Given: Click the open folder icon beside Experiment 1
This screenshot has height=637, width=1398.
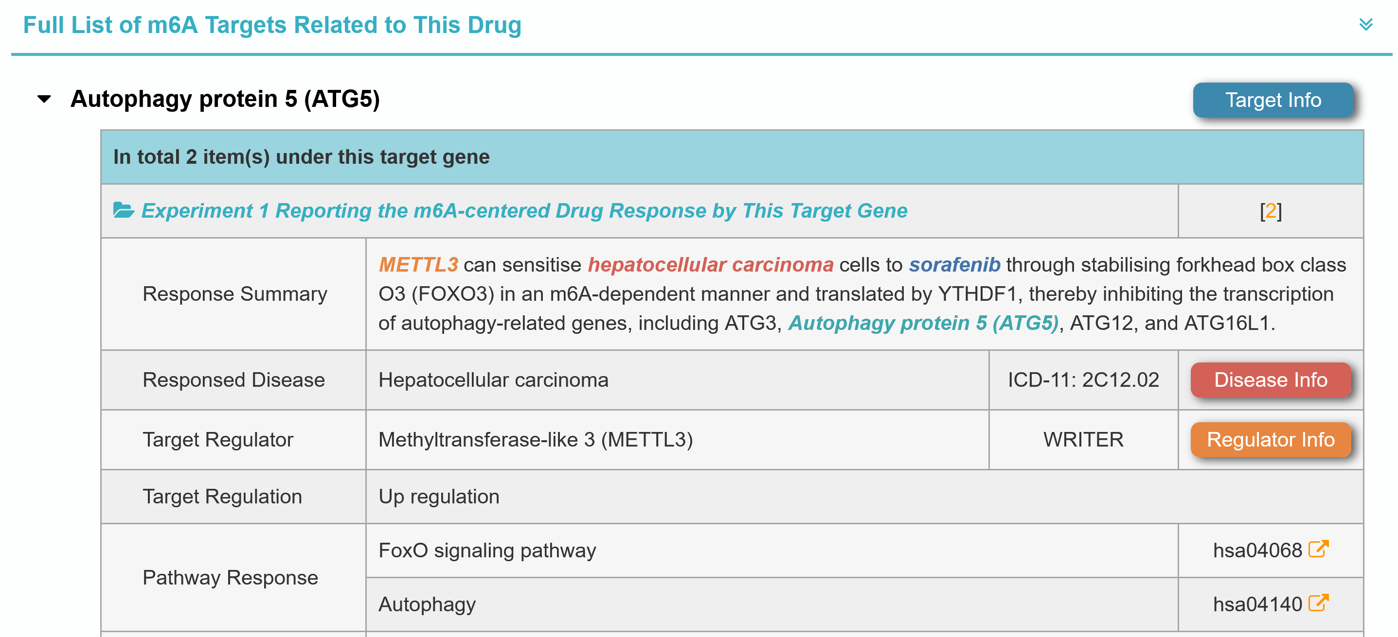Looking at the screenshot, I should point(124,210).
